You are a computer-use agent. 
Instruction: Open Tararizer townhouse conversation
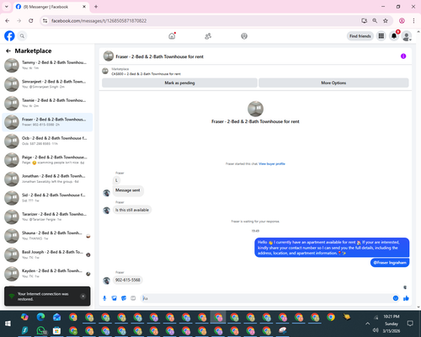[47, 217]
